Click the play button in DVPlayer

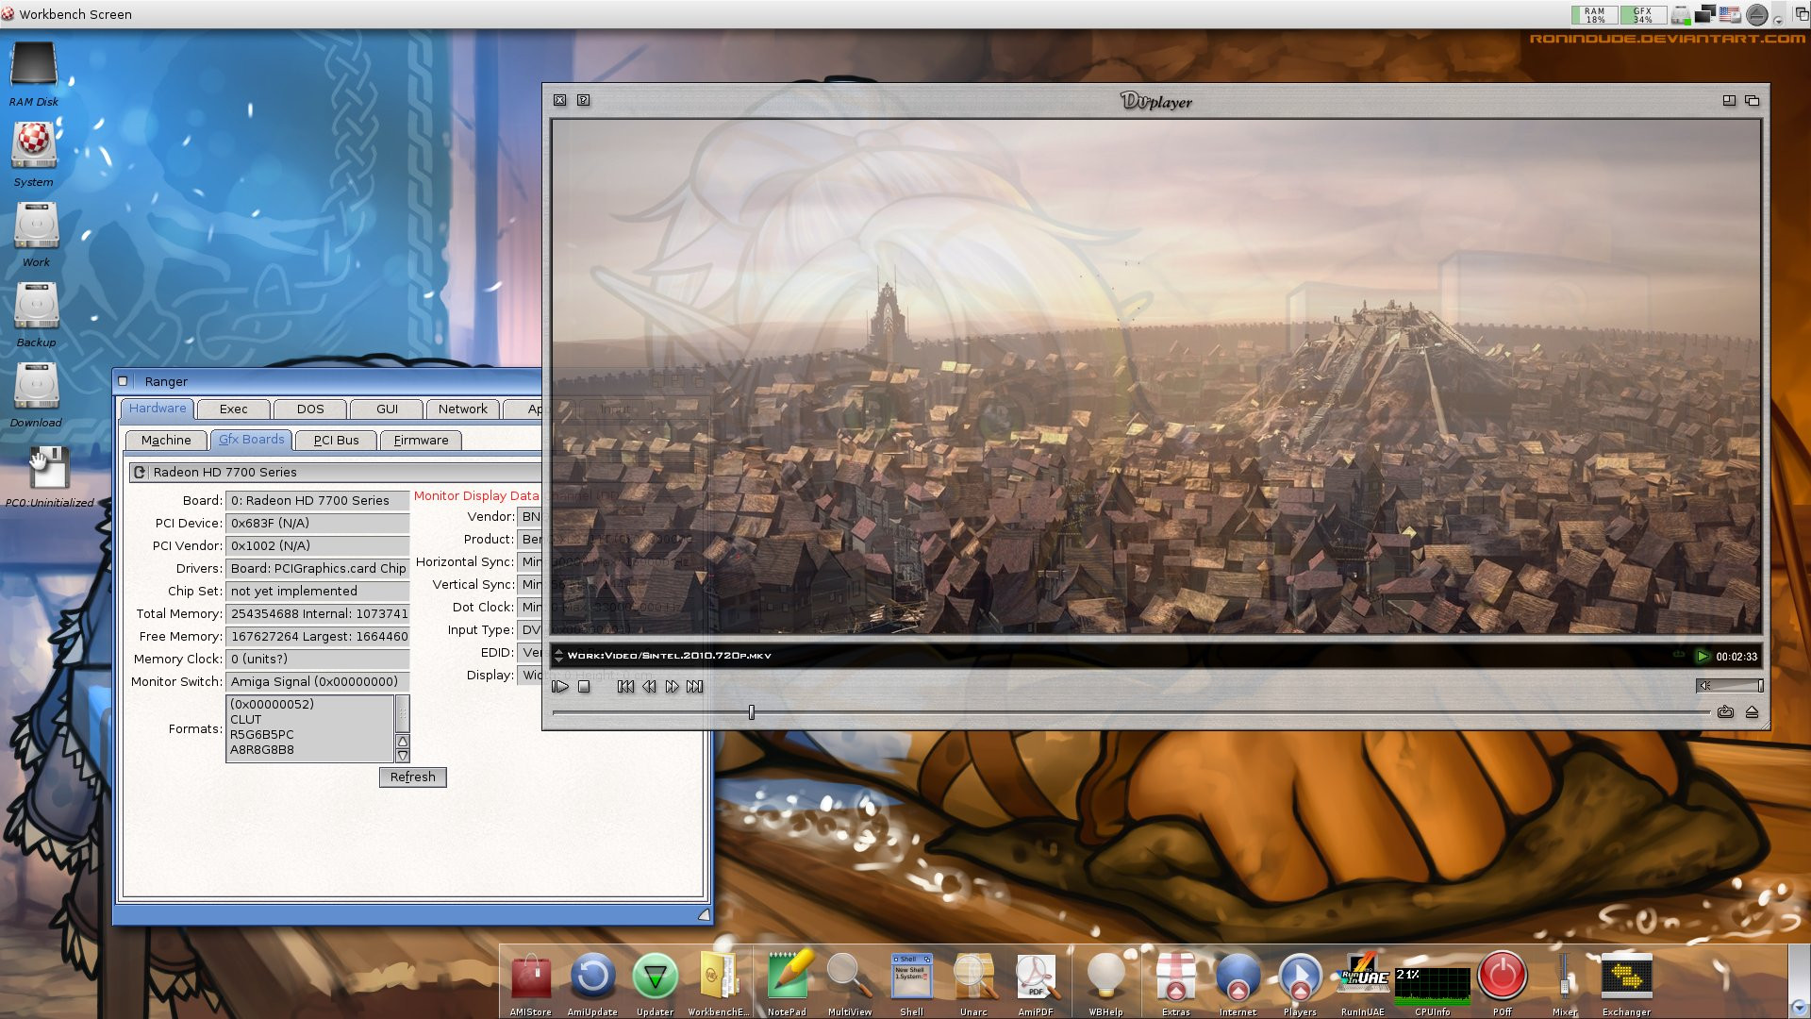tap(561, 686)
